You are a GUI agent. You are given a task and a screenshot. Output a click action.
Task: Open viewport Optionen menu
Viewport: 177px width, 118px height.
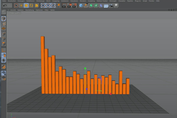click(39, 10)
